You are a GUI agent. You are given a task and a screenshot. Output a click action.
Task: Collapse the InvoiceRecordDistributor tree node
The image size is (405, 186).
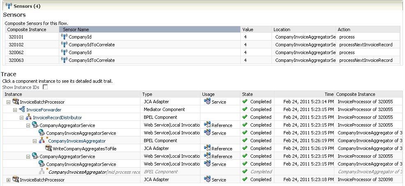click(22, 118)
